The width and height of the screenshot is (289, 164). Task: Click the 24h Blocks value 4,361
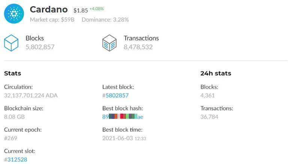pos(208,95)
